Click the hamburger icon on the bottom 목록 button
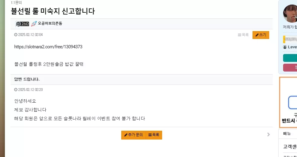This screenshot has height=157, width=297. point(150,135)
